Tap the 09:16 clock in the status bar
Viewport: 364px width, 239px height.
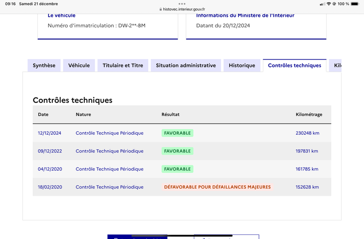click(10, 4)
